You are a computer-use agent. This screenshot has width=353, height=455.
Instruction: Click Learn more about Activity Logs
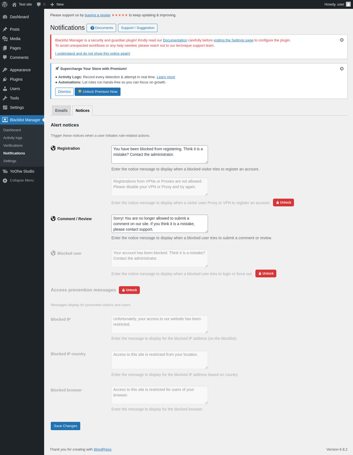[x=166, y=77]
